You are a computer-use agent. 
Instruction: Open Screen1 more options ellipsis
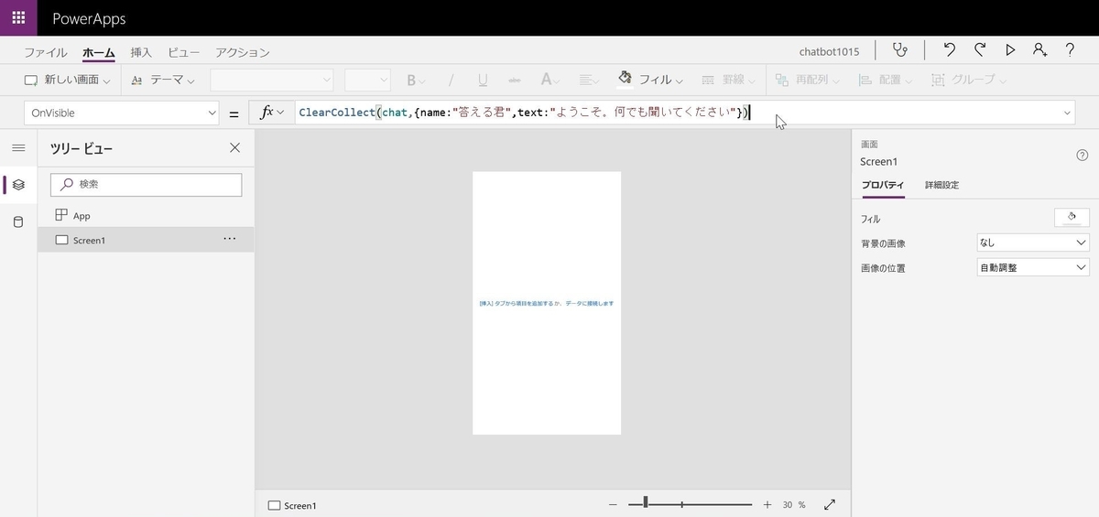[230, 239]
